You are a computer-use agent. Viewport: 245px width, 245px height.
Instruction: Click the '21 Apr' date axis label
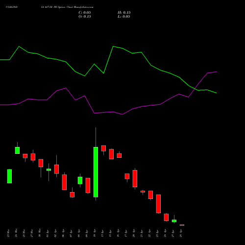(142, 233)
